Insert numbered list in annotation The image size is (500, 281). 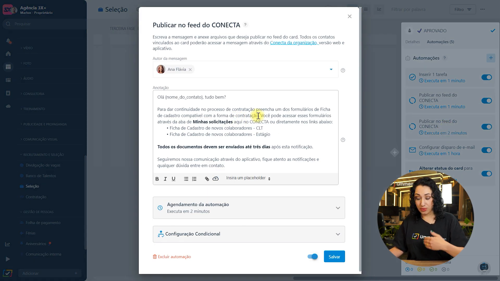point(194,179)
